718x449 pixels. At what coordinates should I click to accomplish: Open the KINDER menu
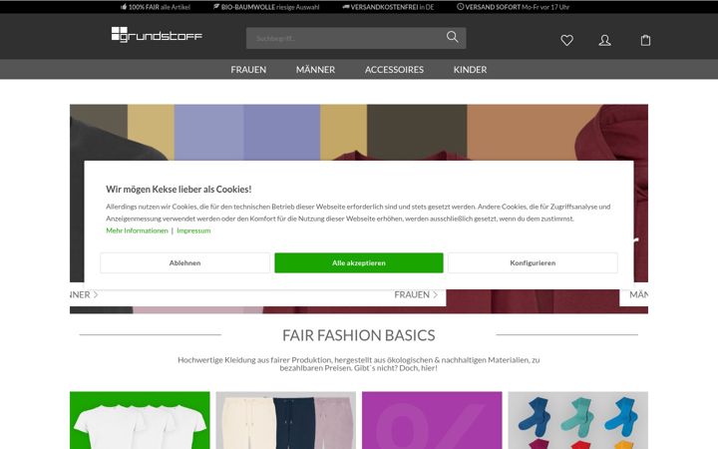[471, 70]
